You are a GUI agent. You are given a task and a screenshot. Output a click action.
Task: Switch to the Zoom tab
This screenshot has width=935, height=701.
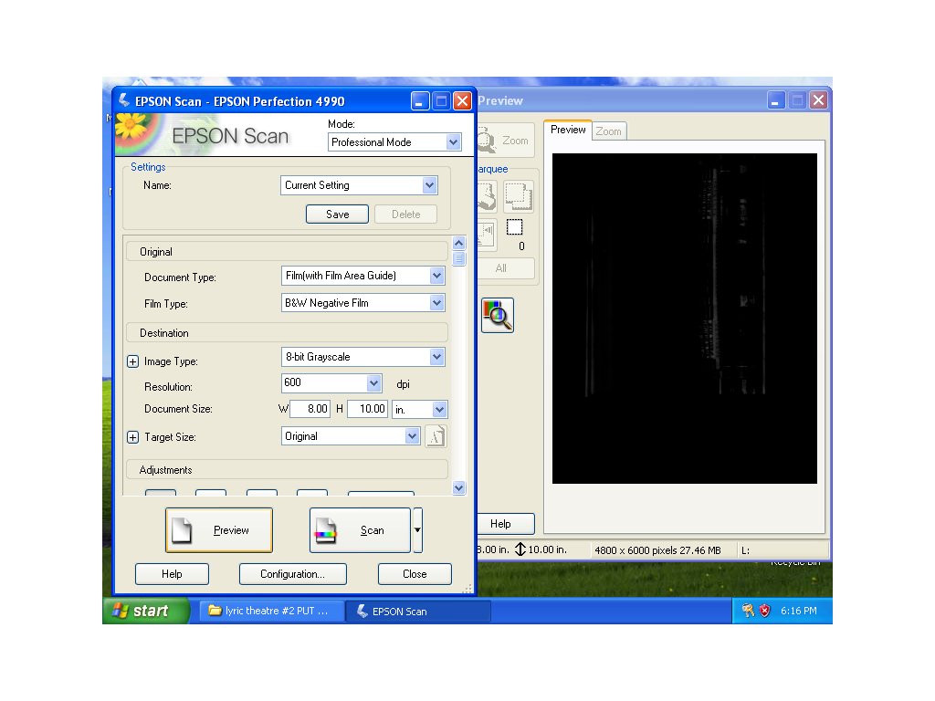click(609, 131)
